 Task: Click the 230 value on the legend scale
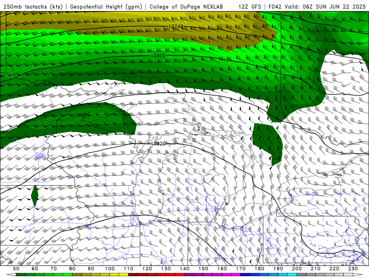(x=353, y=269)
